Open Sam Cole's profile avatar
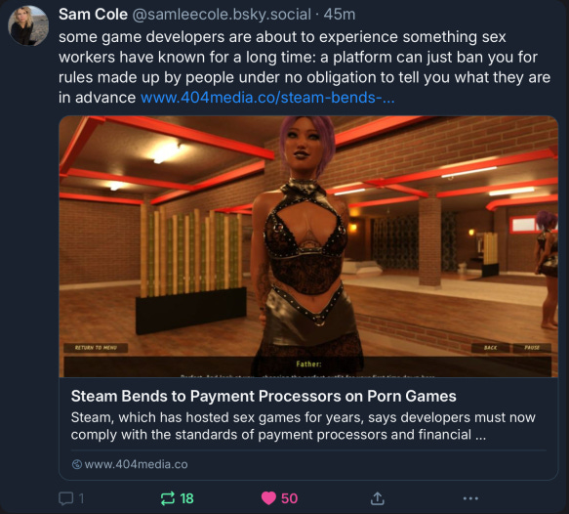Screen dimensions: 569x514 click(28, 25)
